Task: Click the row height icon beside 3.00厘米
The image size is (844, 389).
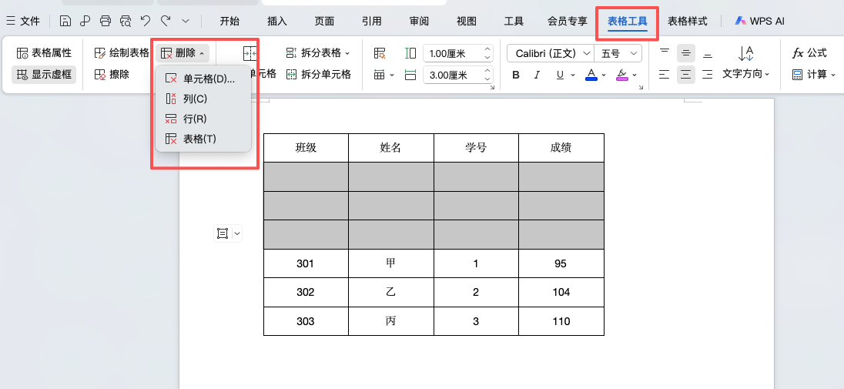Action: (x=410, y=75)
